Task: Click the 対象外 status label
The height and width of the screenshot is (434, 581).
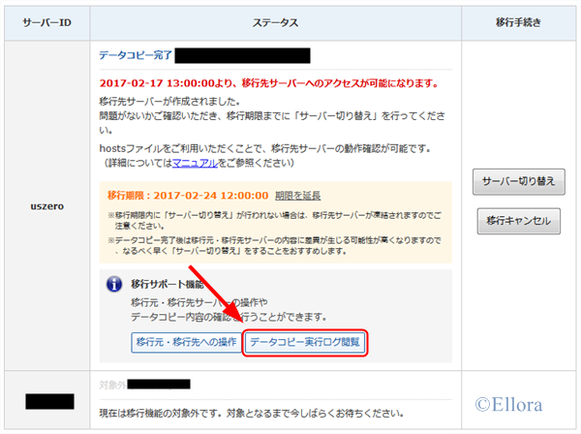Action: tap(112, 385)
